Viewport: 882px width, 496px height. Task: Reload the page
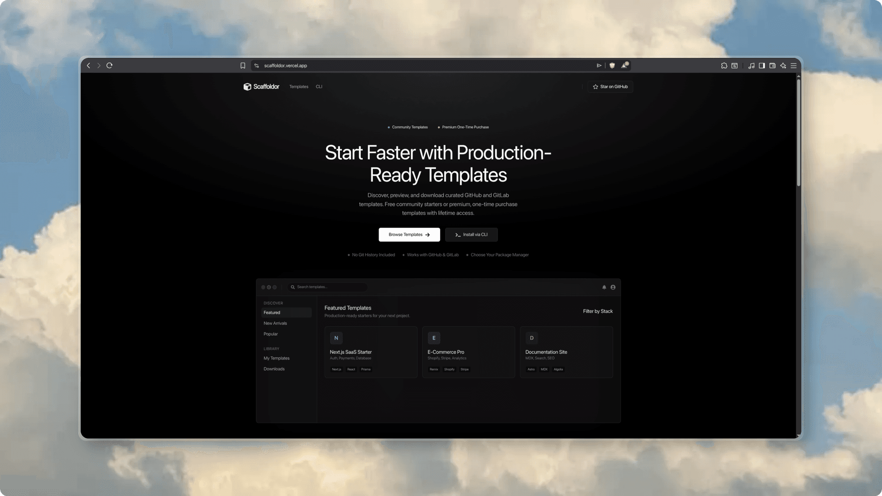pyautogui.click(x=109, y=65)
